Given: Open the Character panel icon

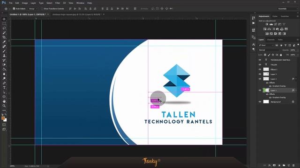Looking at the screenshot, I should (x=254, y=44).
